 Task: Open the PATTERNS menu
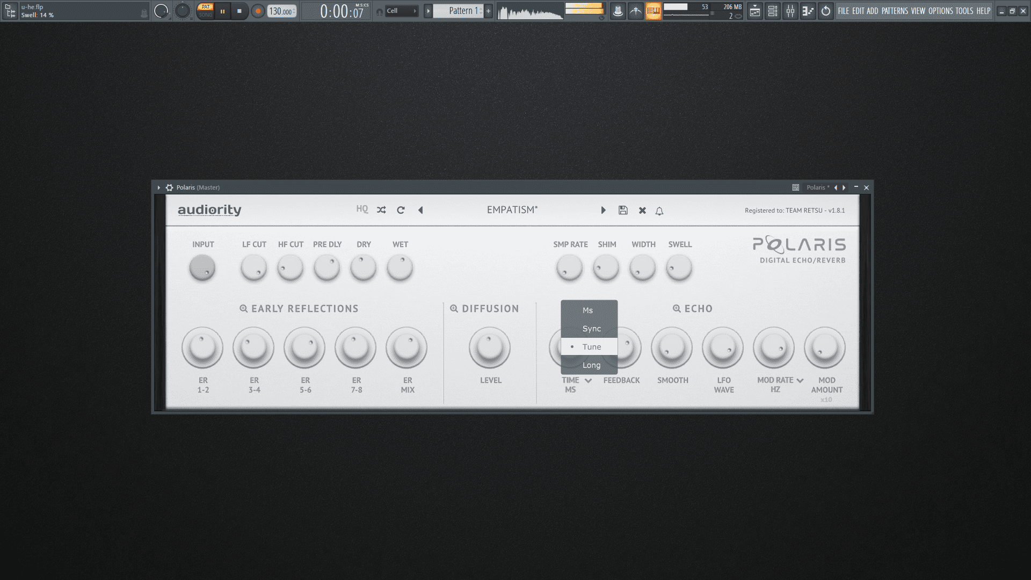[x=895, y=11]
